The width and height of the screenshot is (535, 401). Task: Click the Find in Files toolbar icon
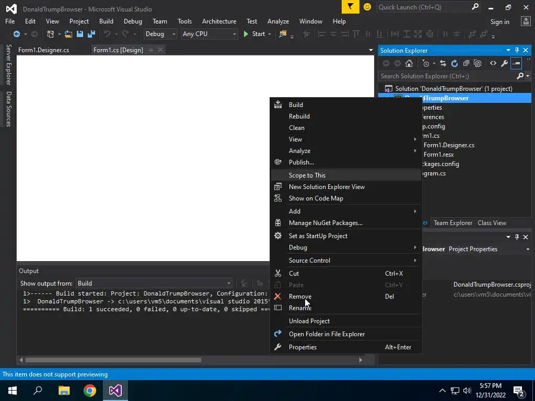click(283, 34)
